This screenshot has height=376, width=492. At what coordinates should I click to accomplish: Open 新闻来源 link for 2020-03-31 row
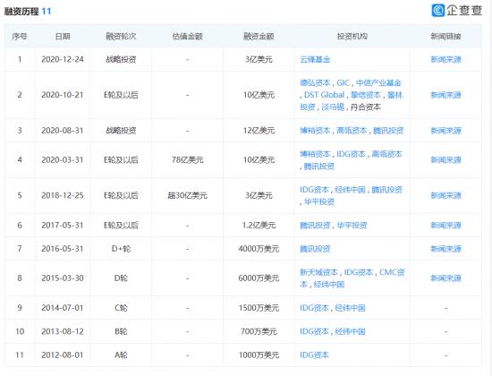click(445, 160)
